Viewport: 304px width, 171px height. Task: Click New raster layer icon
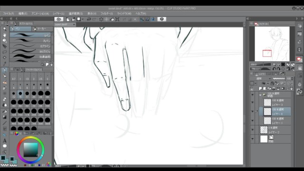click(x=260, y=89)
